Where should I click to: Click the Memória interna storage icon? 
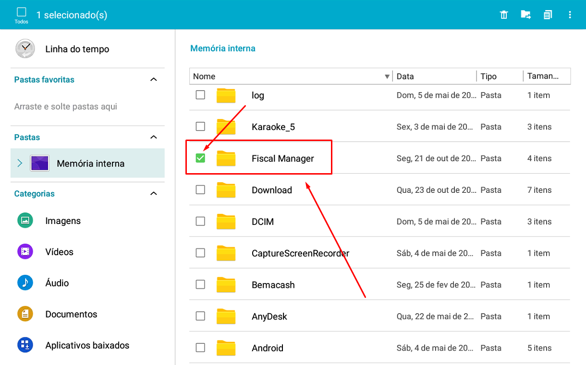pyautogui.click(x=39, y=163)
